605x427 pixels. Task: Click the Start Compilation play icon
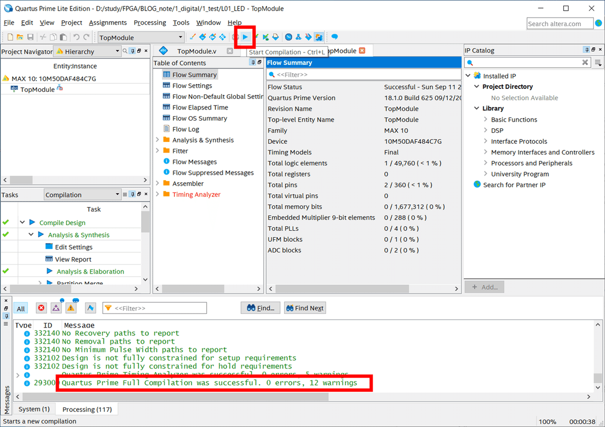[246, 37]
